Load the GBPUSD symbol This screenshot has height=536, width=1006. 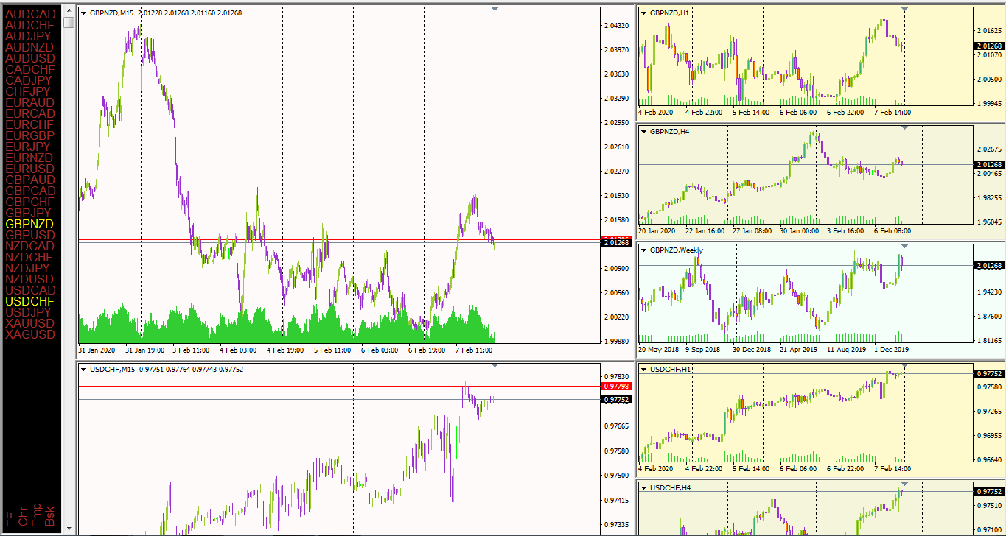pyautogui.click(x=30, y=235)
